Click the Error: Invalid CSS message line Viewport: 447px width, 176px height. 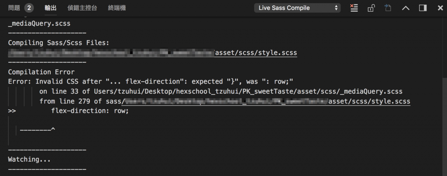151,82
